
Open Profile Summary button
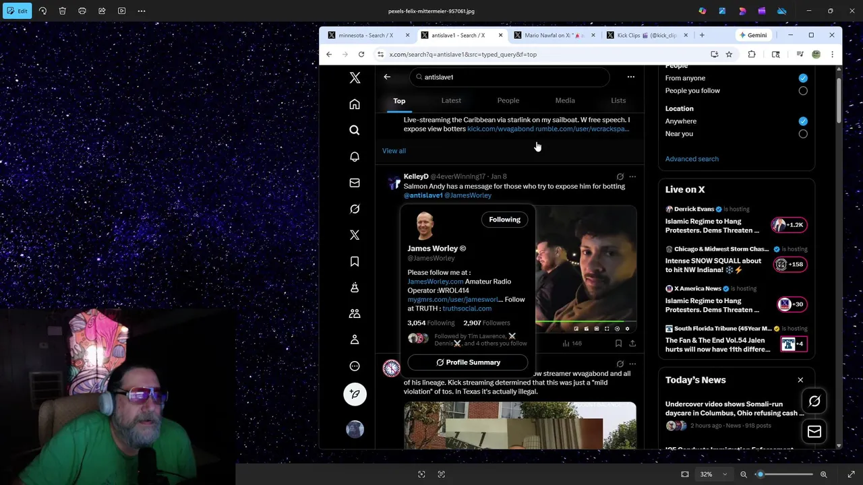(468, 362)
